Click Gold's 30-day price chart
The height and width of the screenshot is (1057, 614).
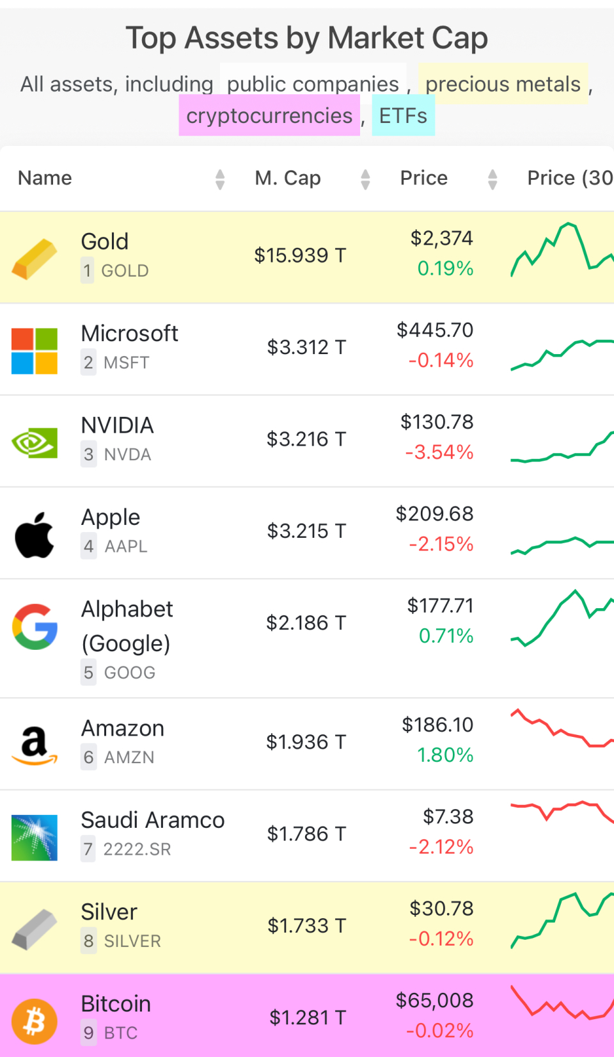click(x=563, y=250)
